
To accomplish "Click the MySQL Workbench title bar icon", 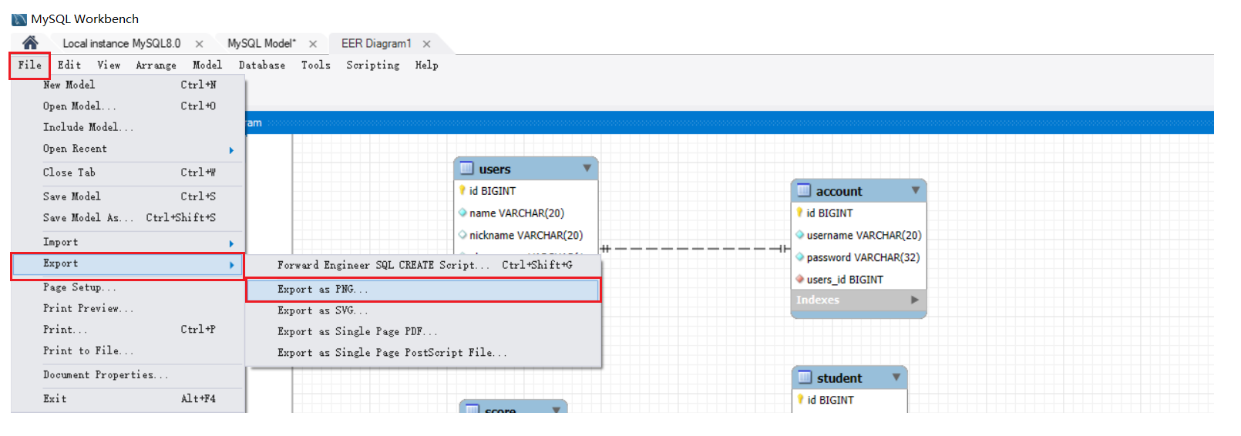I will 19,19.
